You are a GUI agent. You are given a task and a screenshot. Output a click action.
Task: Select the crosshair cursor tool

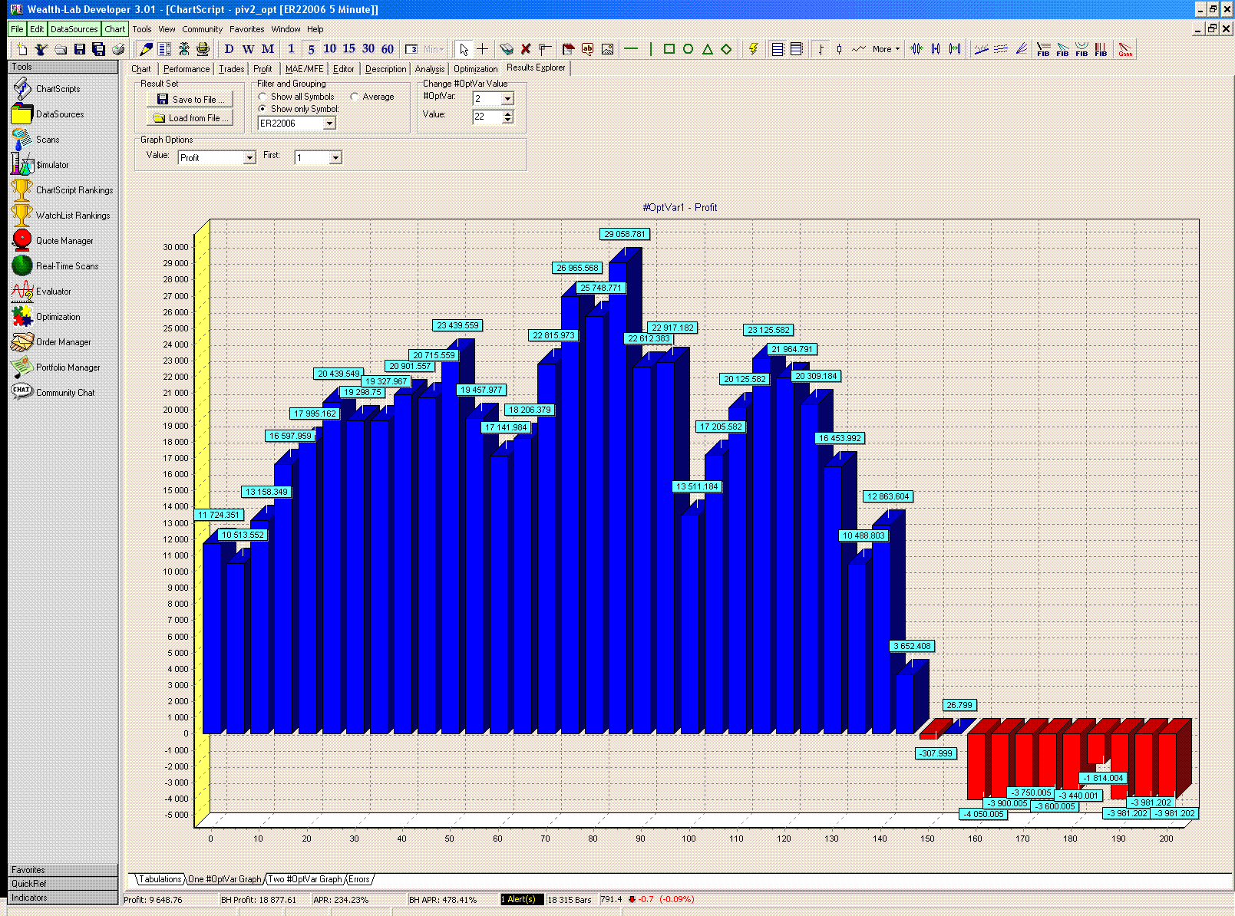(482, 49)
